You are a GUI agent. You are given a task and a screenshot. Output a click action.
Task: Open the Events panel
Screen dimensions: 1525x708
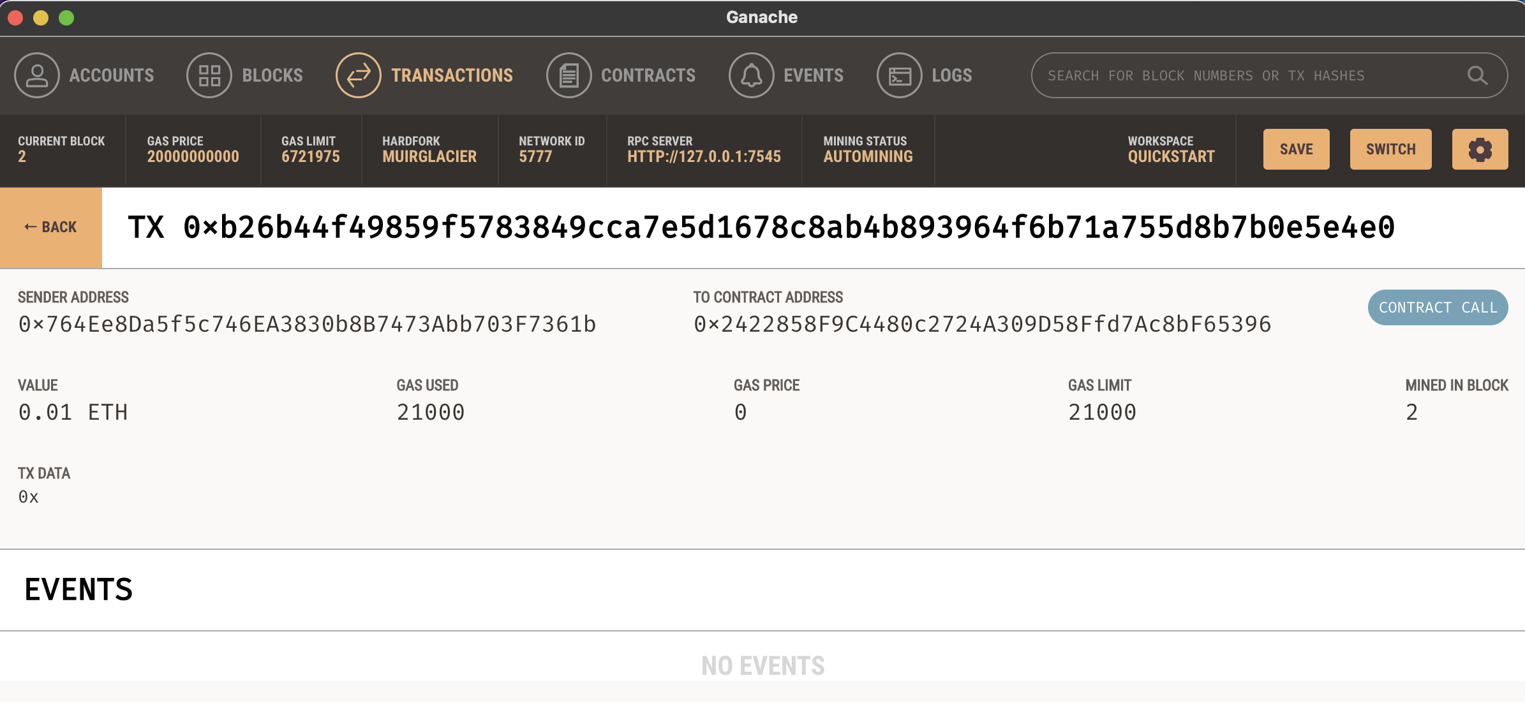point(787,75)
